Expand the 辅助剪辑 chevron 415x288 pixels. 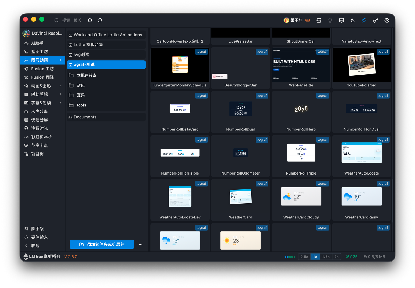[x=60, y=94]
